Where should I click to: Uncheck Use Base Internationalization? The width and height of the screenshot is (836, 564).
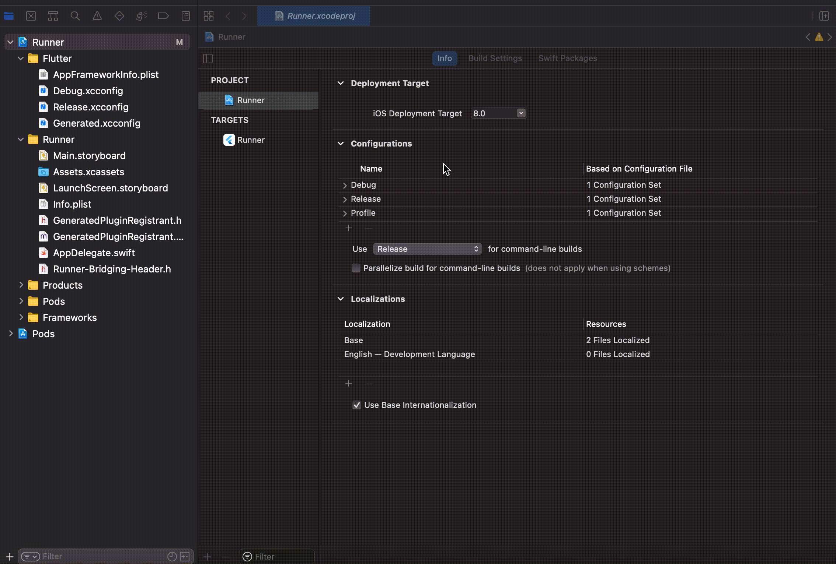pyautogui.click(x=356, y=405)
